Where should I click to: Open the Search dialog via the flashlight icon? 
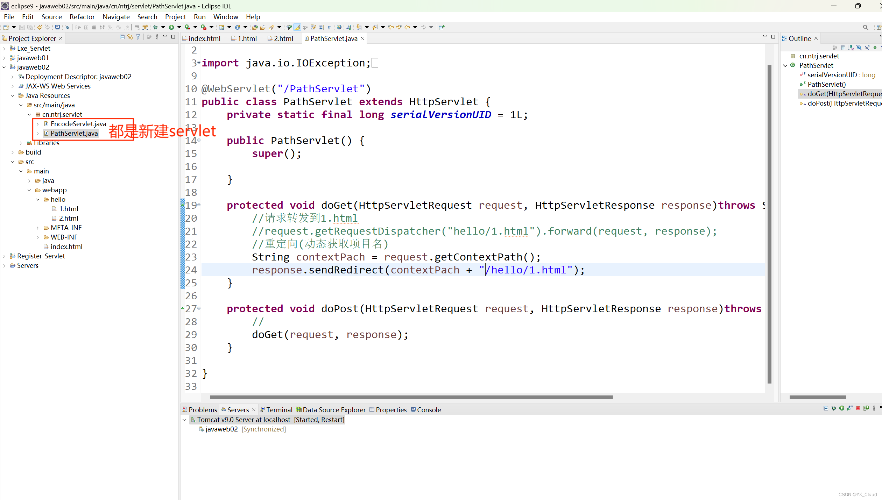[272, 27]
